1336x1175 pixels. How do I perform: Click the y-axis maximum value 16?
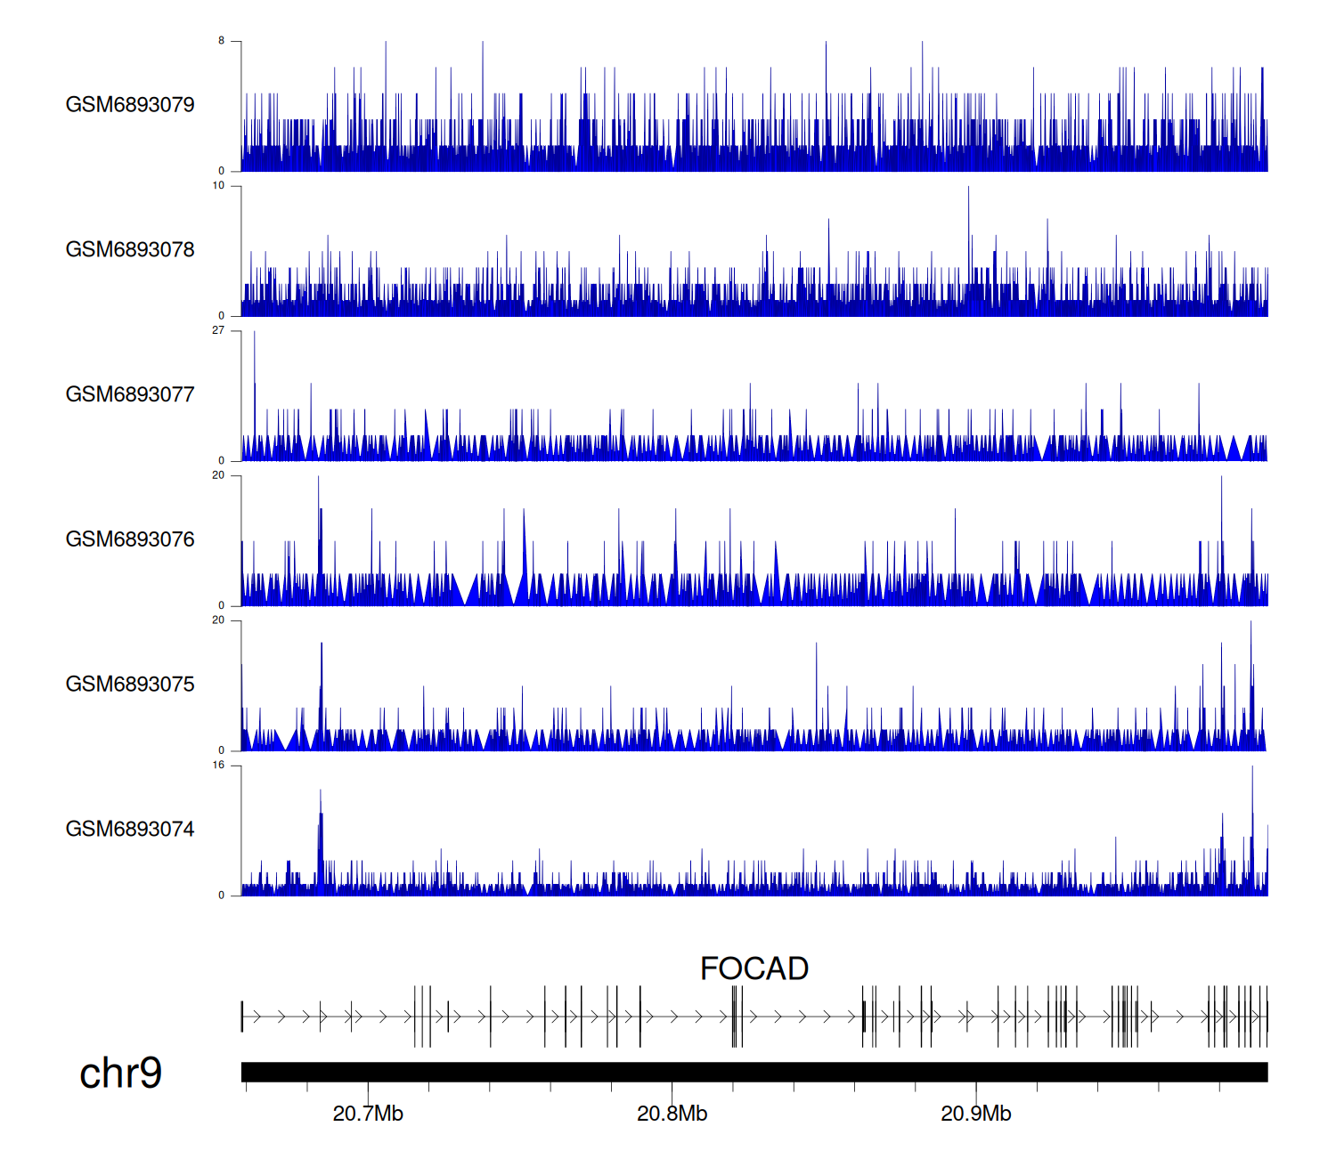point(218,766)
